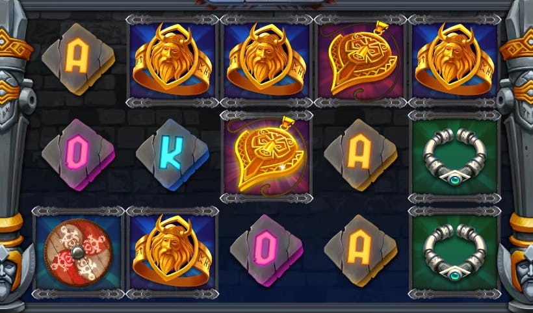Click the gold band on the right stone pillar

tap(517, 47)
